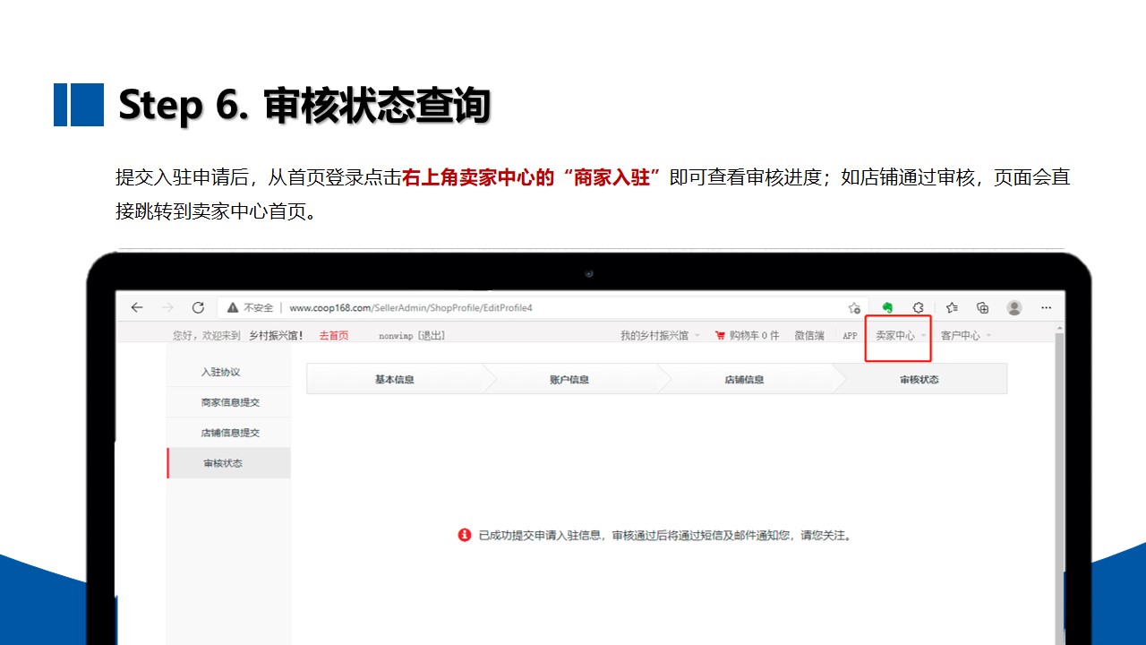Viewport: 1146px width, 645px height.
Task: Open the browser three-dot settings menu
Action: (x=1046, y=307)
